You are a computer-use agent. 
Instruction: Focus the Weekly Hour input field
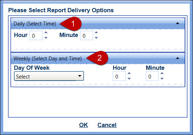coord(119,76)
